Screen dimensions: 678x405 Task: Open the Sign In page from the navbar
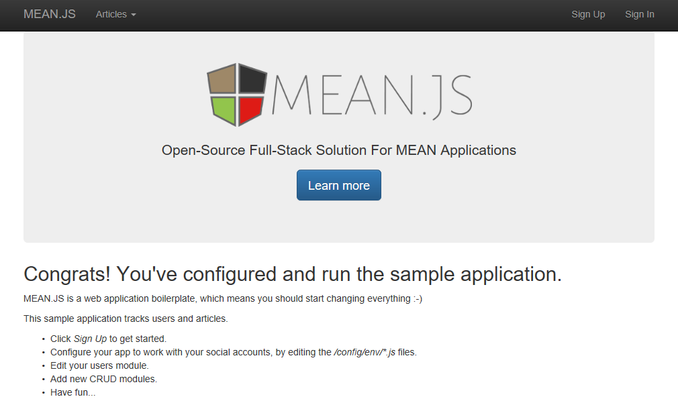pos(640,14)
